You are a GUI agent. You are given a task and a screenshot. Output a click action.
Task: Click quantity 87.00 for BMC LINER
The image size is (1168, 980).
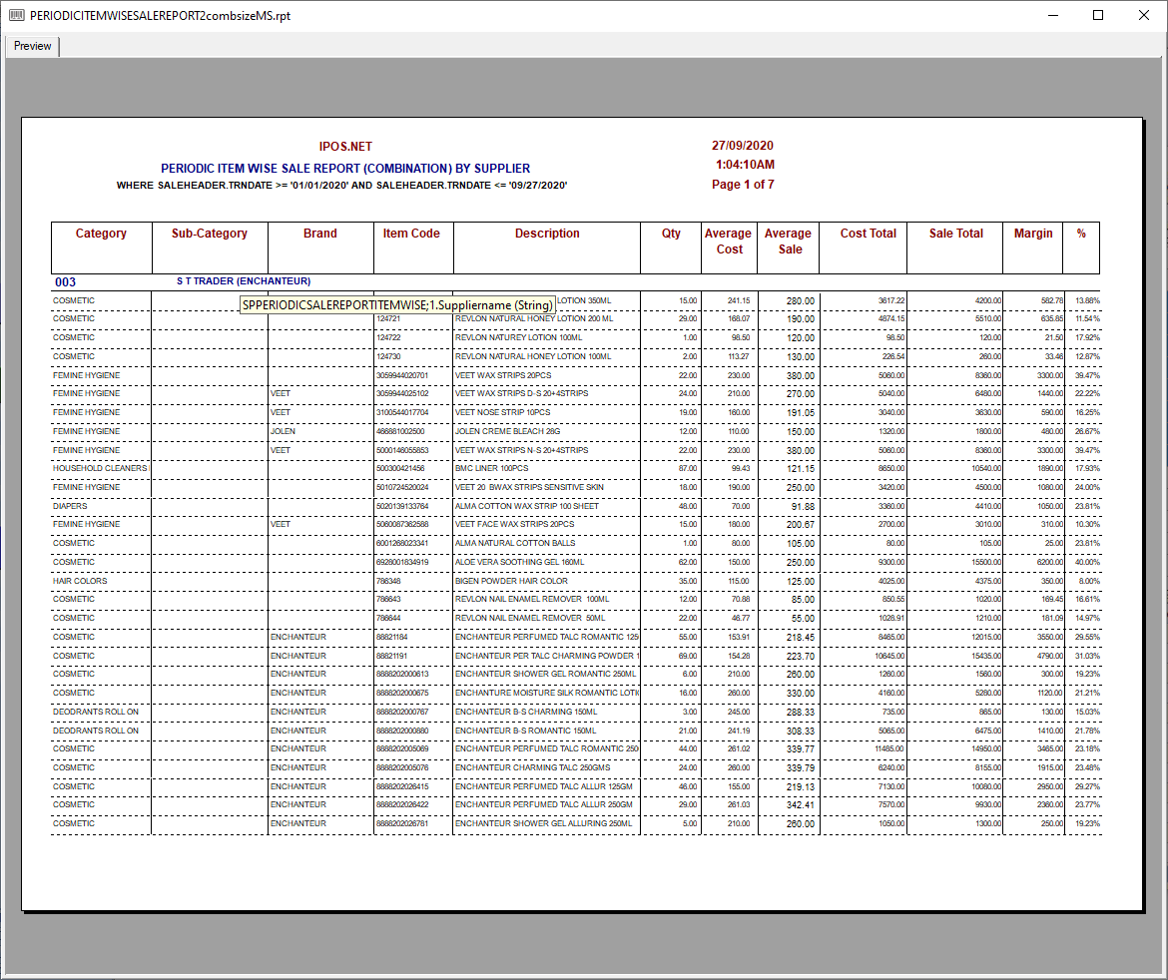pos(688,468)
